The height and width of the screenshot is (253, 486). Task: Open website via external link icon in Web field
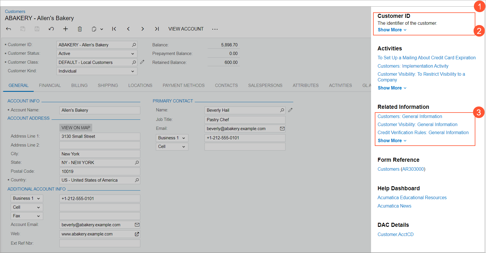pyautogui.click(x=137, y=234)
